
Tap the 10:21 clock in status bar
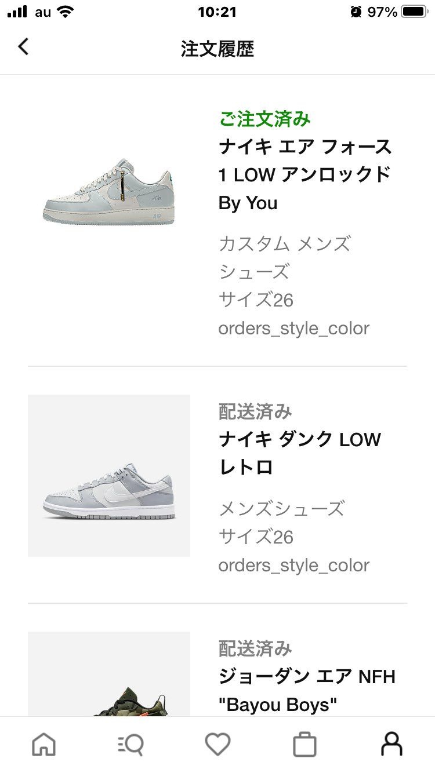click(217, 12)
